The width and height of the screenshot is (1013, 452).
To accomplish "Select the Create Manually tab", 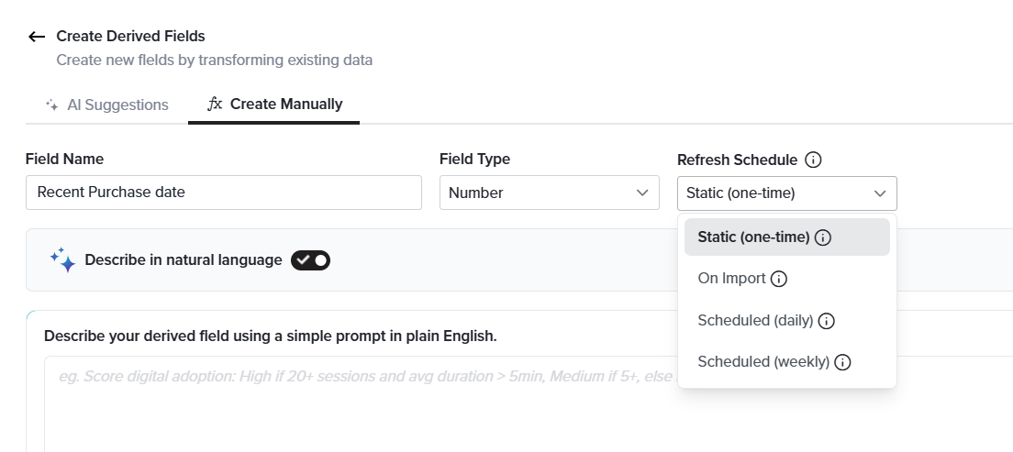I will click(274, 104).
